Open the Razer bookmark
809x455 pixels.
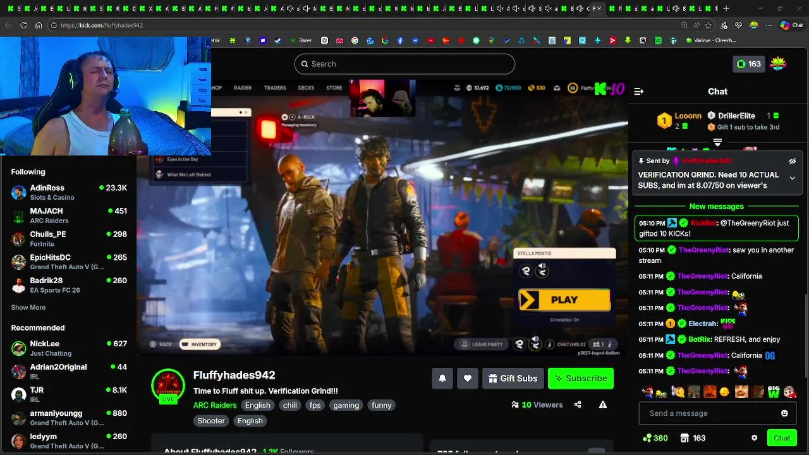(x=301, y=40)
